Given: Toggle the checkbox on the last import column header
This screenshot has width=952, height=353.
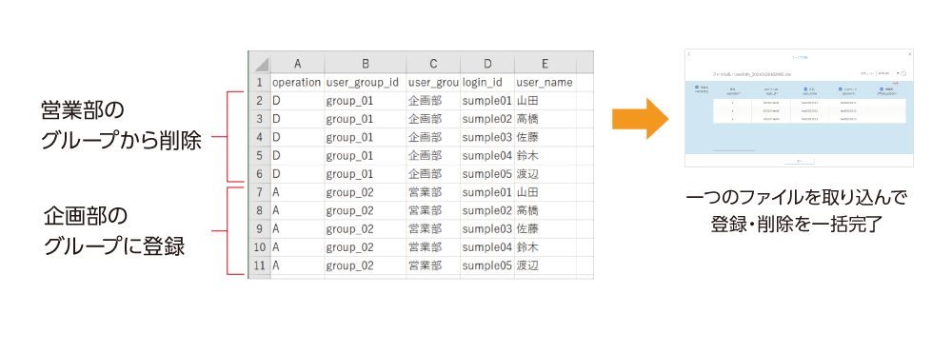Looking at the screenshot, I should click(x=881, y=89).
